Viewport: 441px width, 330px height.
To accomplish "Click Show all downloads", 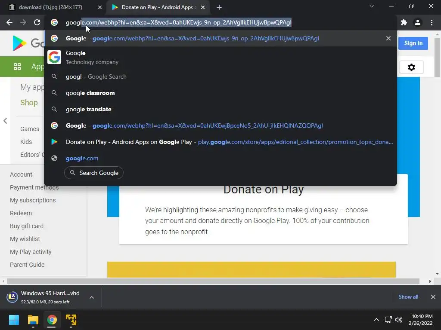I will [x=408, y=297].
